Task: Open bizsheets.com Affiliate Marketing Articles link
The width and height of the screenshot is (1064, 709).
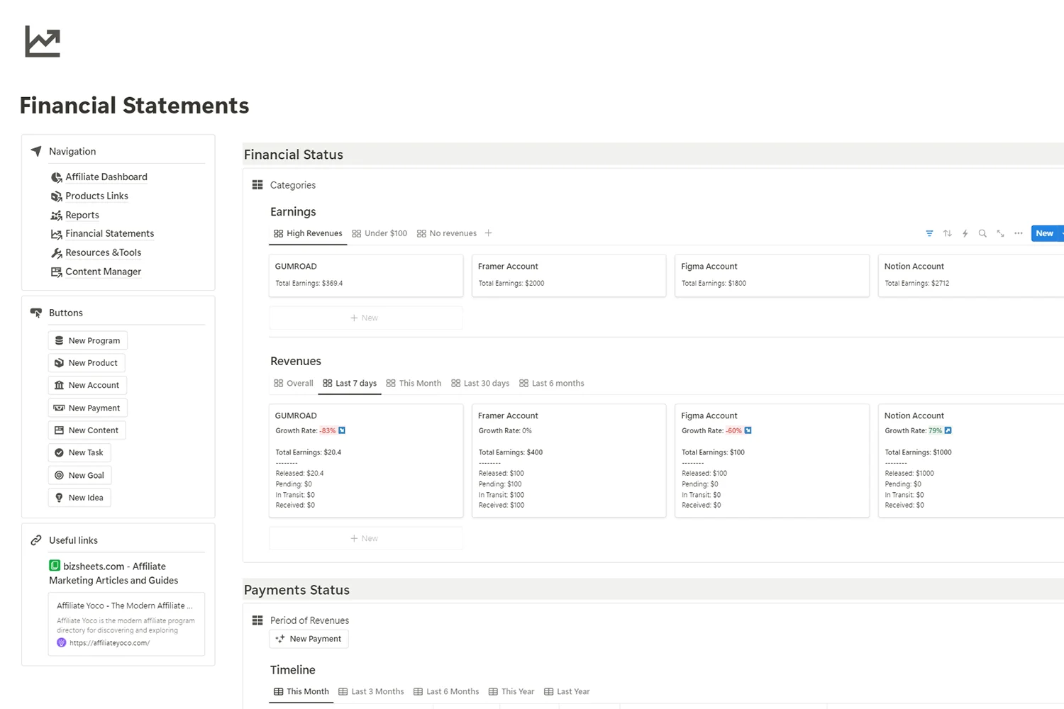Action: point(113,573)
